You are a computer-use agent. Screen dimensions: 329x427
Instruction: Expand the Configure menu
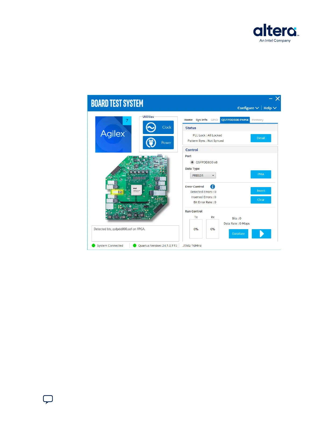click(248, 108)
